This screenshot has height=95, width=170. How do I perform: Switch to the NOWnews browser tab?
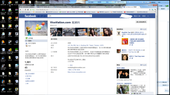click(63, 7)
